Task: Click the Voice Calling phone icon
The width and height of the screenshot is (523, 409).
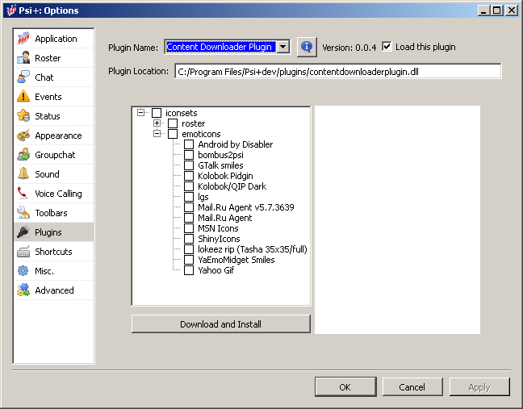Action: 23,194
